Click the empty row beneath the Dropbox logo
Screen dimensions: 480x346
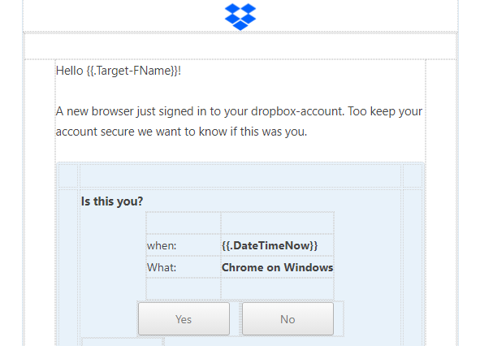pos(240,46)
